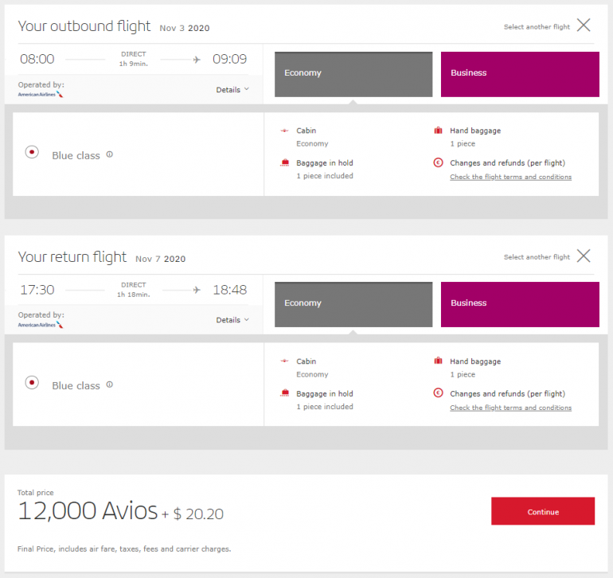The image size is (613, 578).
Task: Select outbound Blue class radio button
Action: (32, 152)
